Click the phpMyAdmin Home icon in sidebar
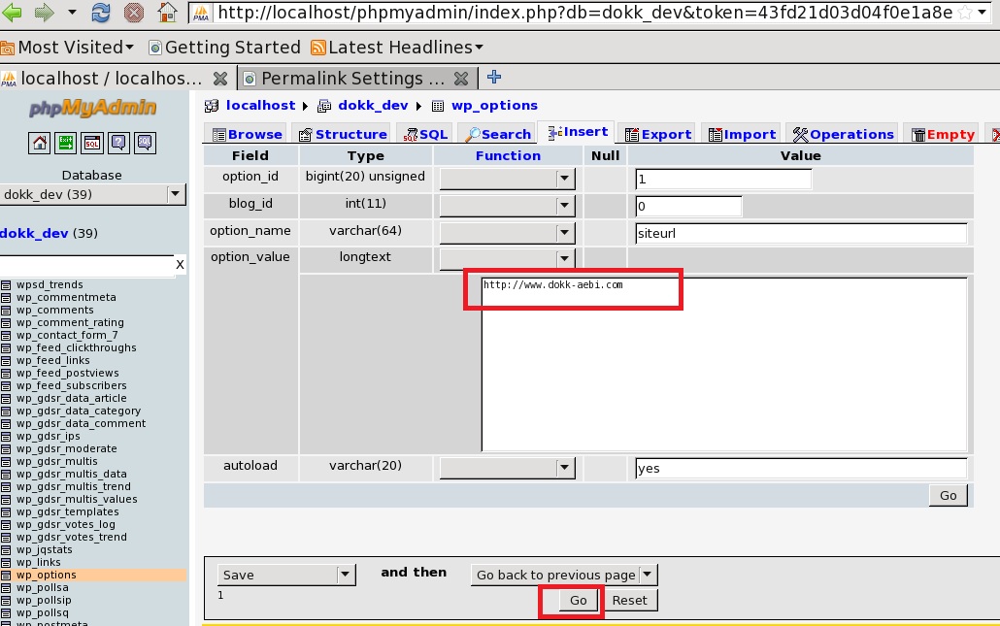1000x626 pixels. pyautogui.click(x=40, y=143)
